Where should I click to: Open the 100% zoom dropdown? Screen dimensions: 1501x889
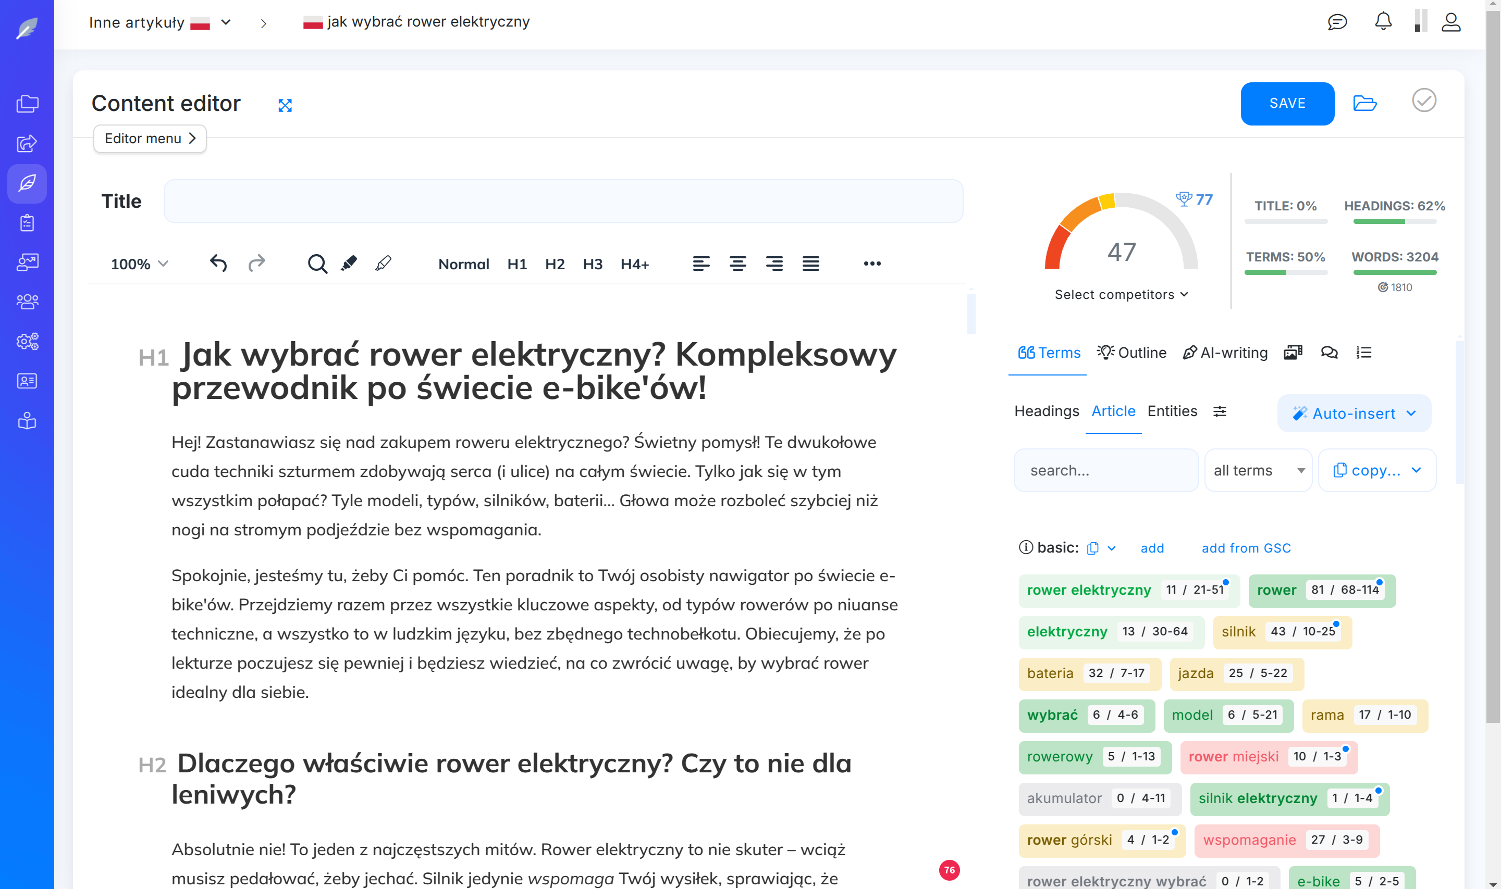pyautogui.click(x=139, y=264)
